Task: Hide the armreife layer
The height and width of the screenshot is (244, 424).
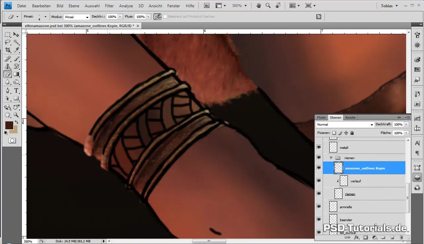Action: tap(319, 207)
